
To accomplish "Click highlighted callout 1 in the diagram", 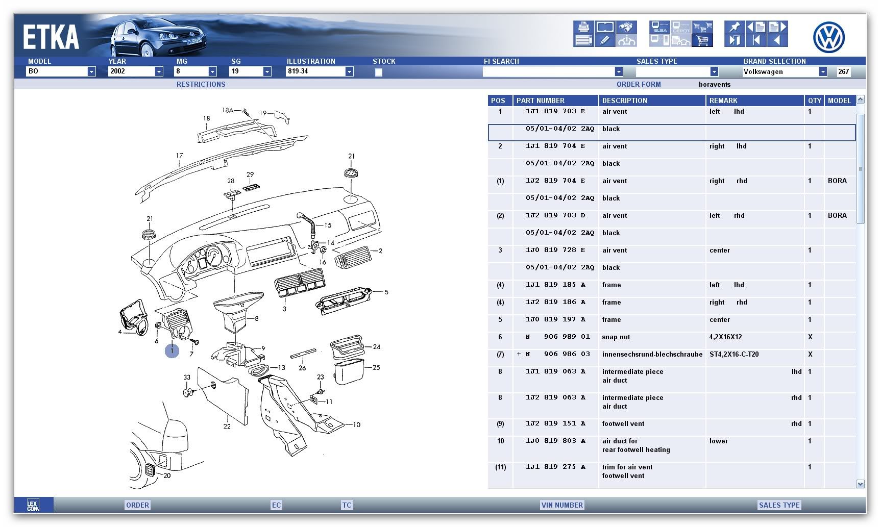I will pyautogui.click(x=172, y=350).
